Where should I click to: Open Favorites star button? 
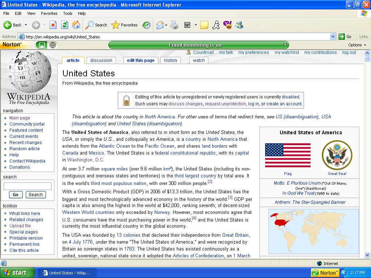point(125,25)
